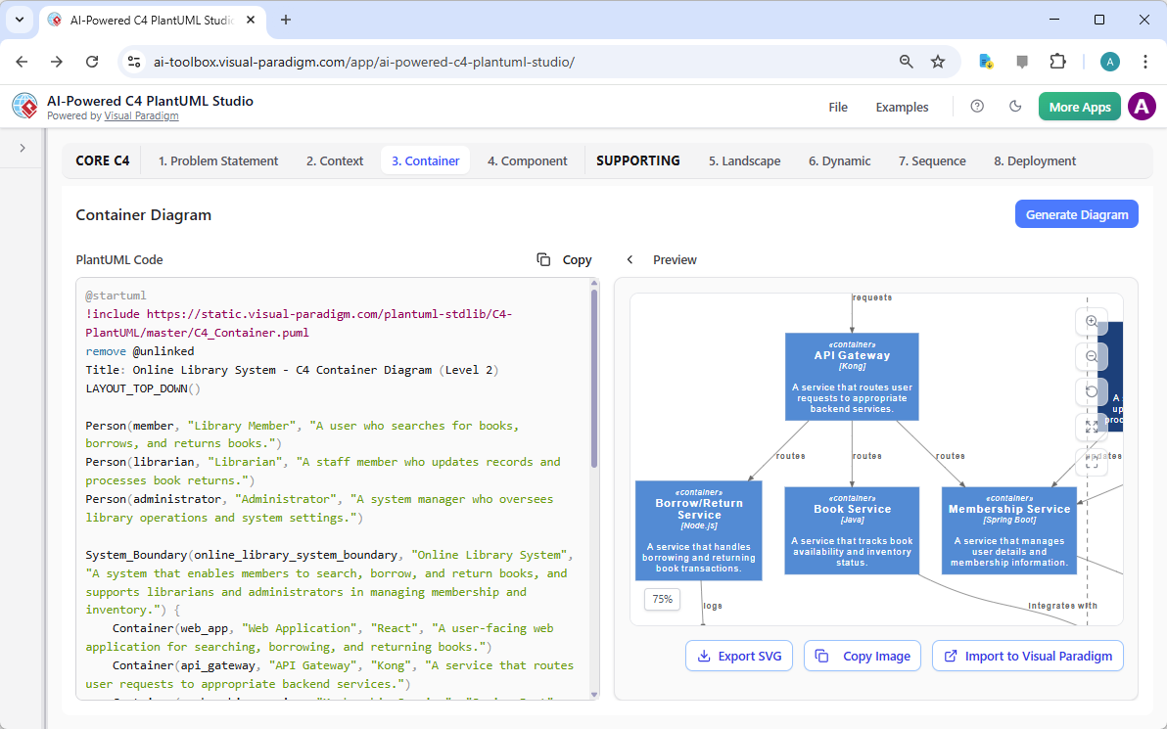
Task: Open the Visual Paradigm link
Action: click(x=141, y=114)
